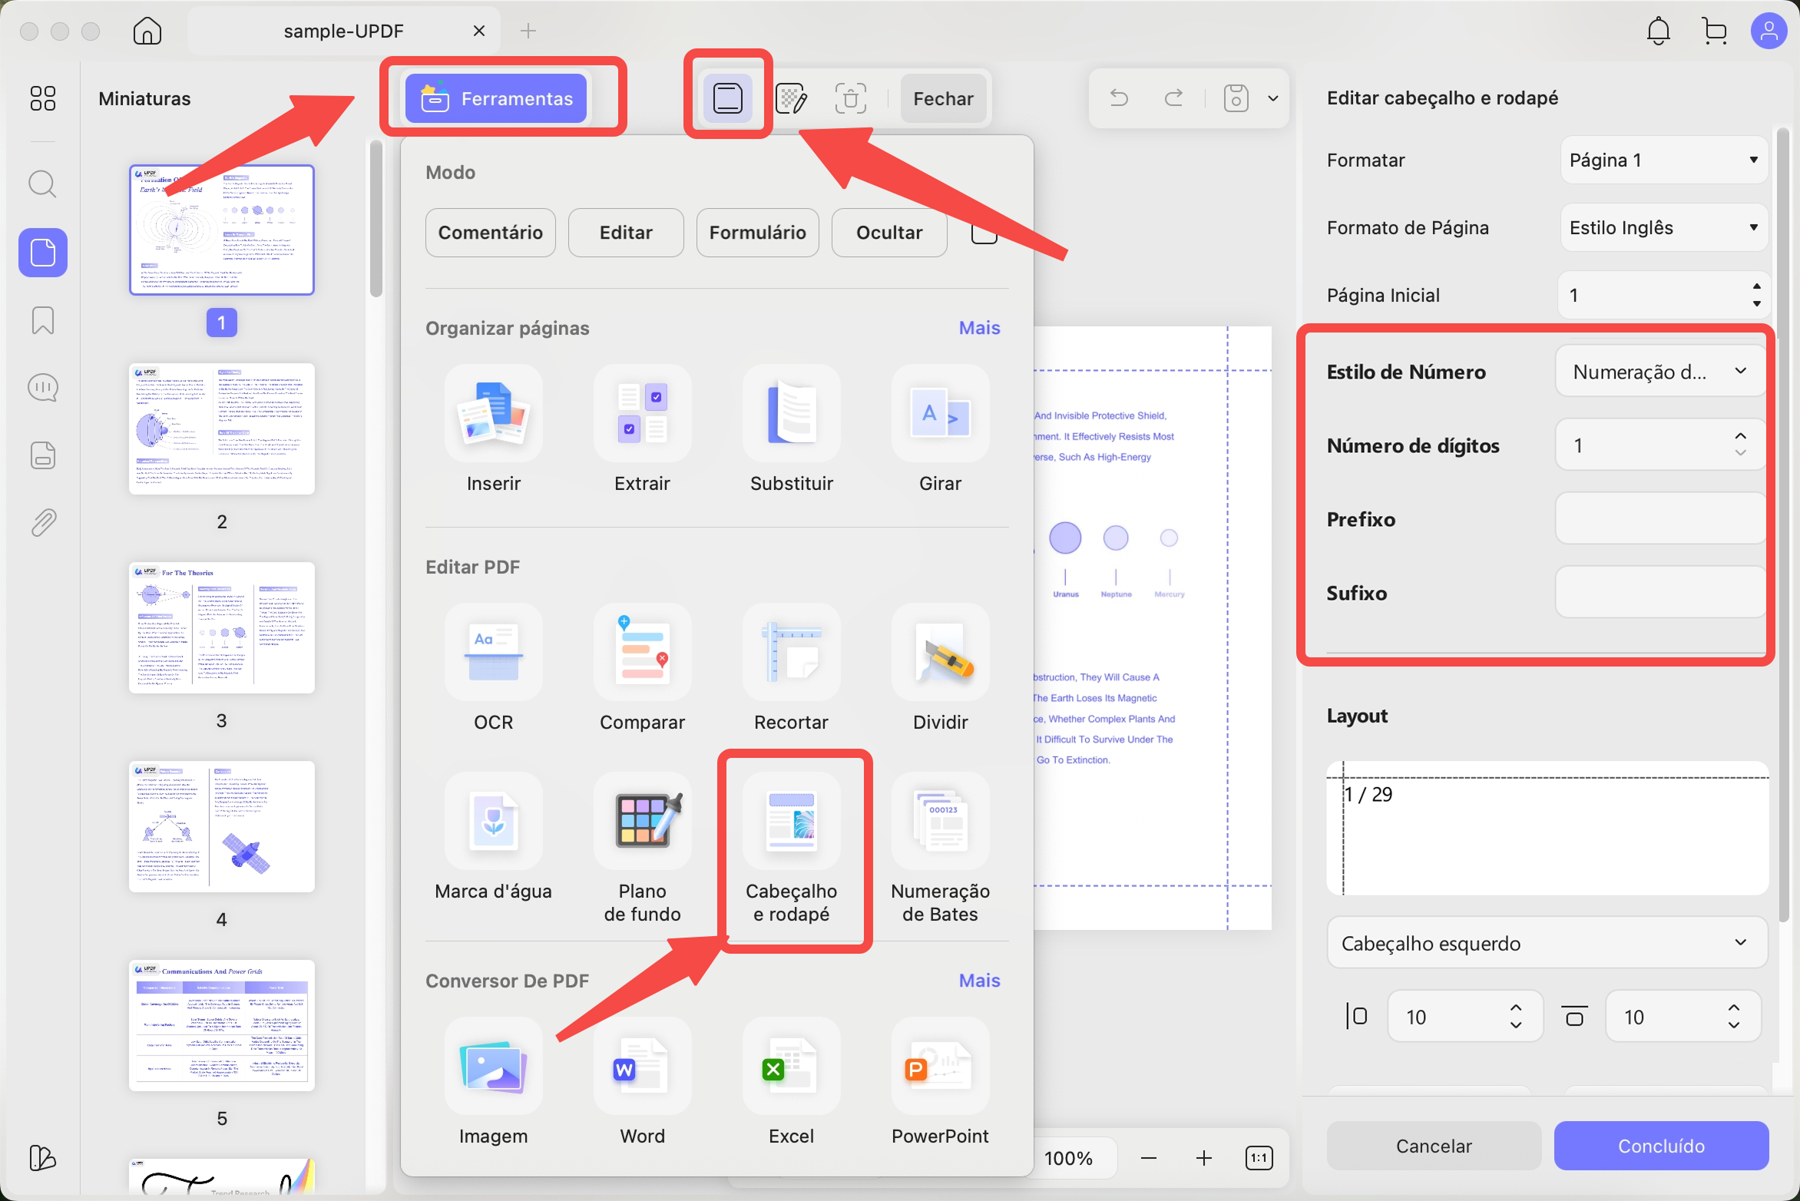The width and height of the screenshot is (1800, 1201).
Task: Open the Comparar documents tool
Action: tap(642, 653)
